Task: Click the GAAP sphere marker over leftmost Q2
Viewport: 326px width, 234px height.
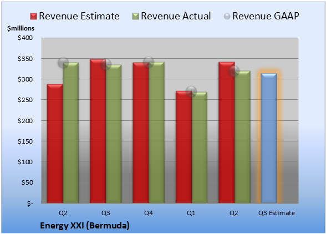Action: 63,63
